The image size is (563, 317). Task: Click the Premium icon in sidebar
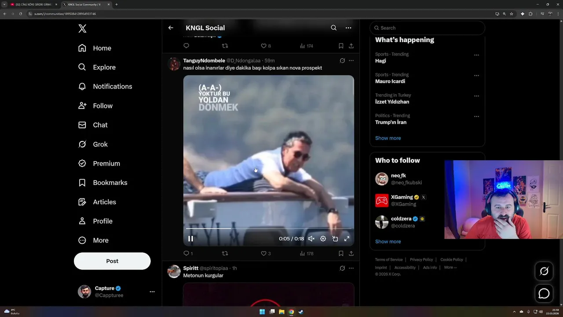point(82,163)
